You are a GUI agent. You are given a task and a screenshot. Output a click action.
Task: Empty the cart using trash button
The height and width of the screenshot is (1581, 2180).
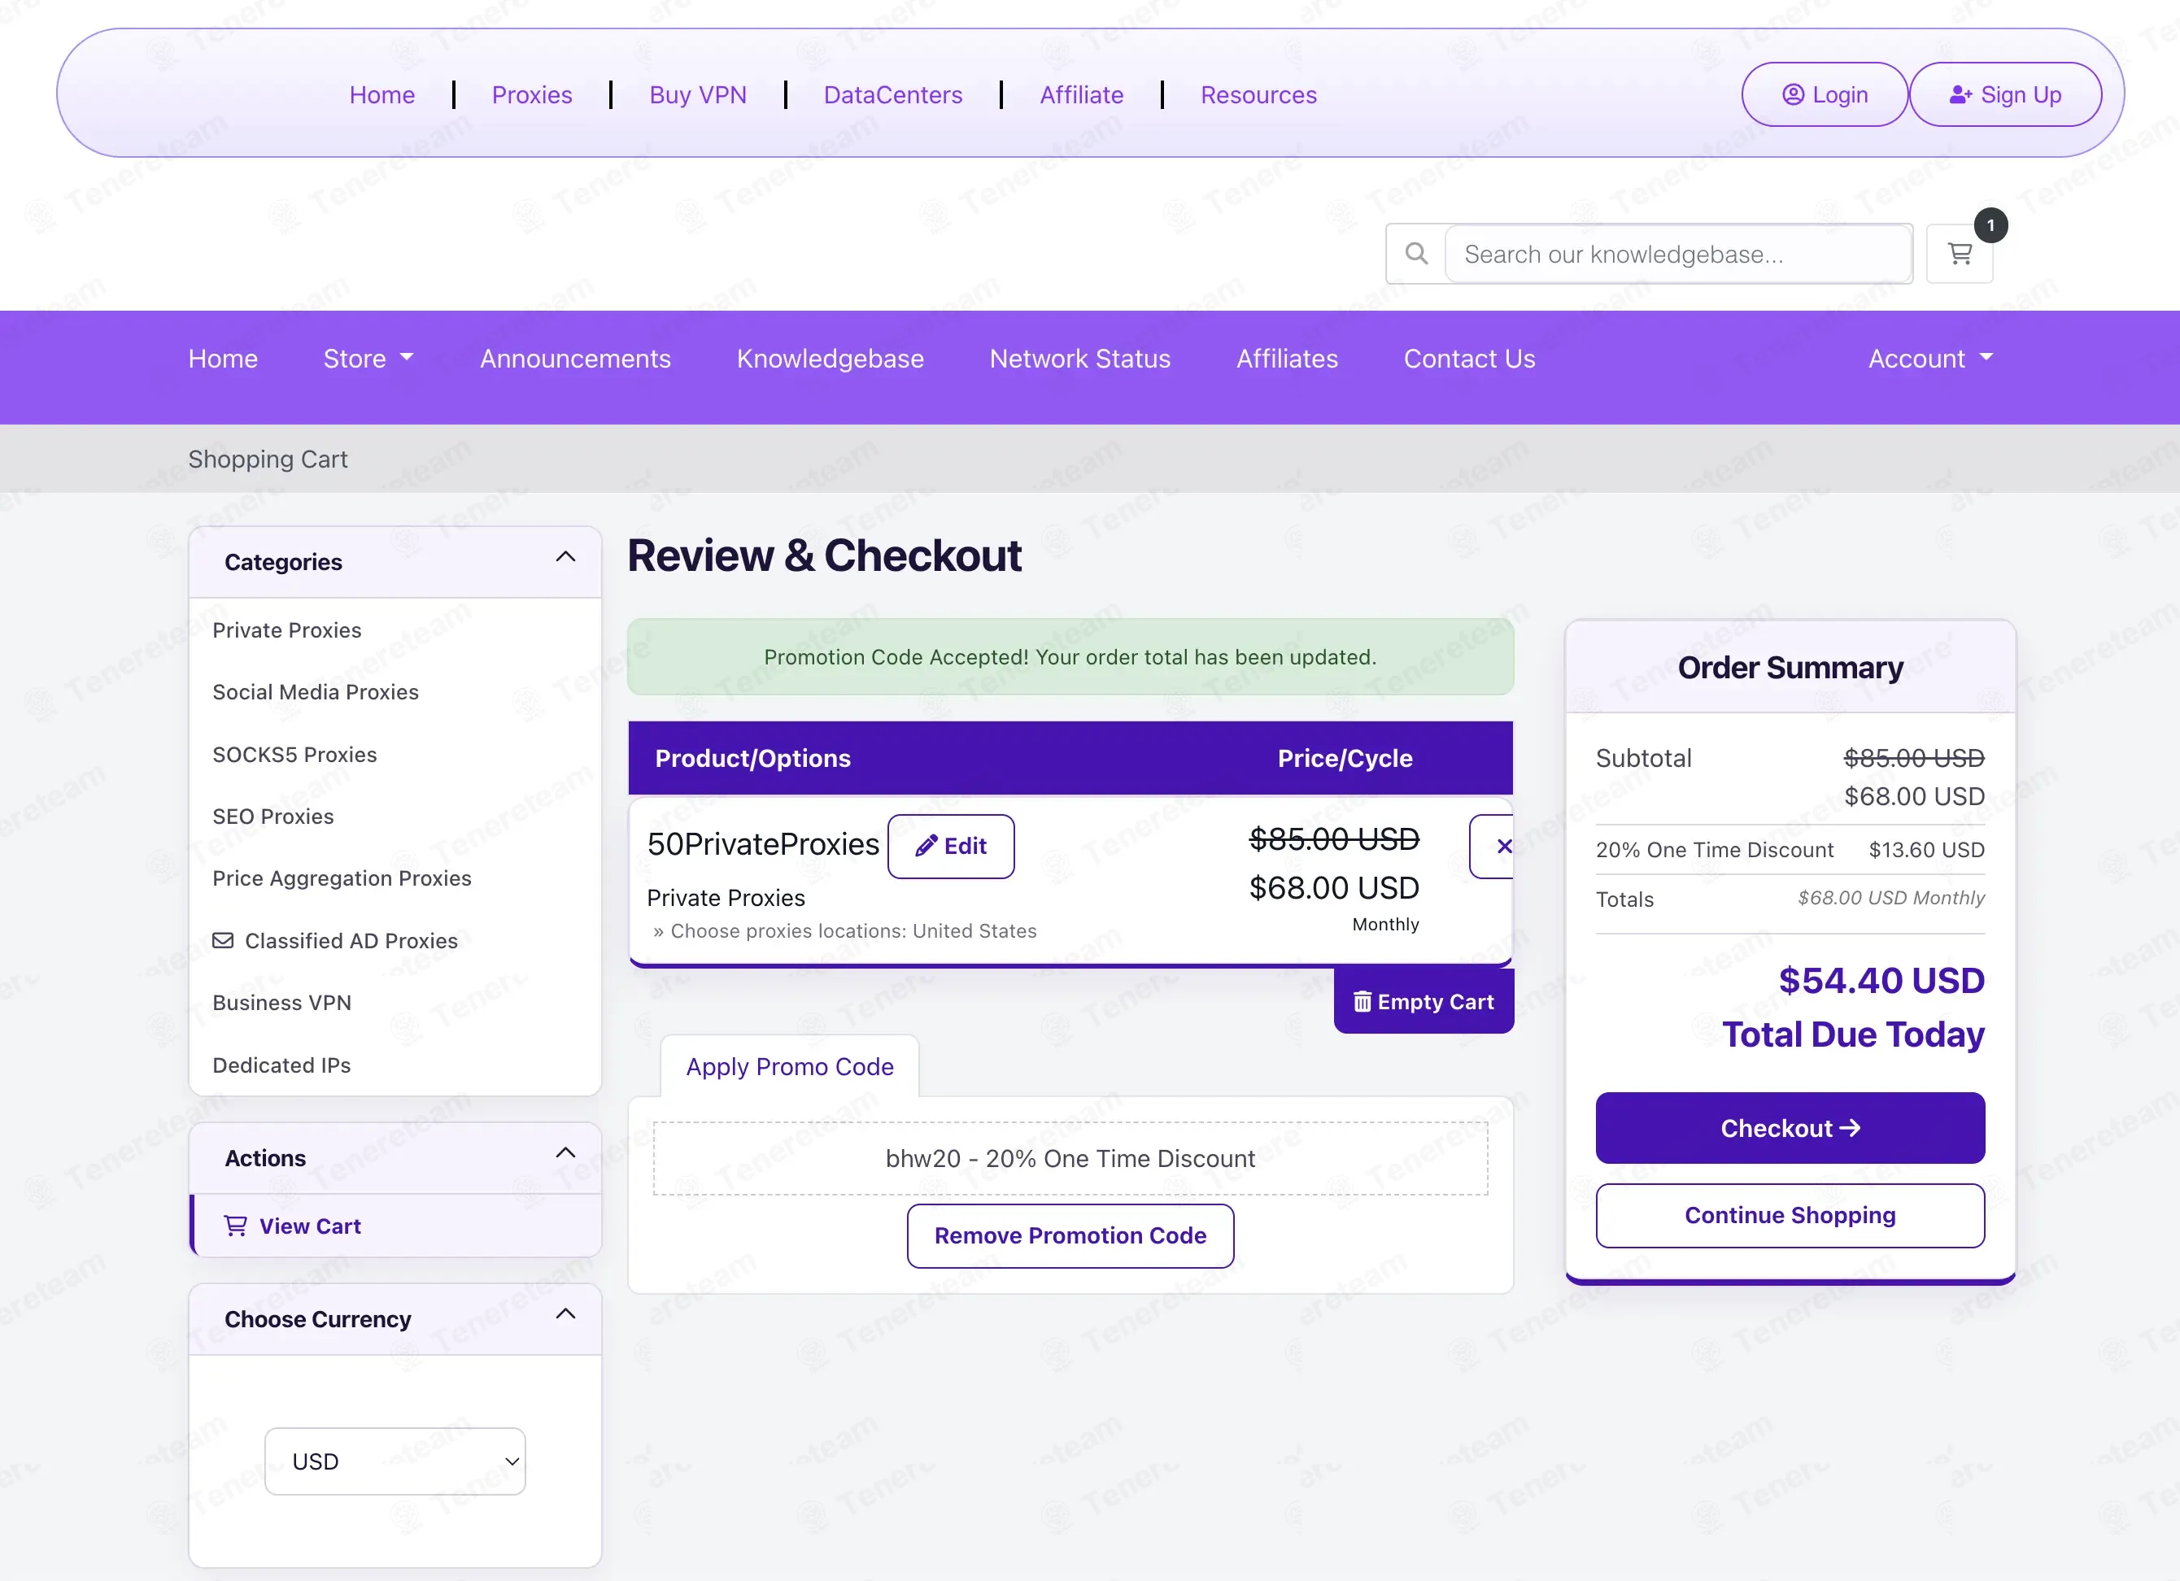[x=1424, y=1001]
